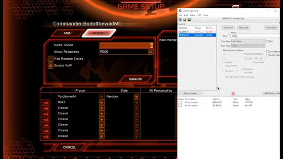Toggle the Fast Scan checkbox

(223, 71)
